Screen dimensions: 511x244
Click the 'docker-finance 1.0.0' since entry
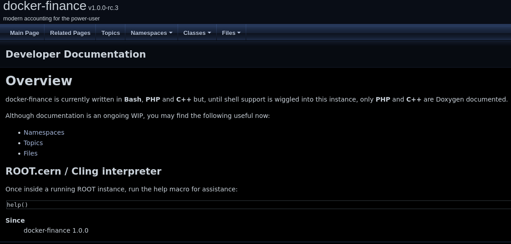pyautogui.click(x=56, y=230)
